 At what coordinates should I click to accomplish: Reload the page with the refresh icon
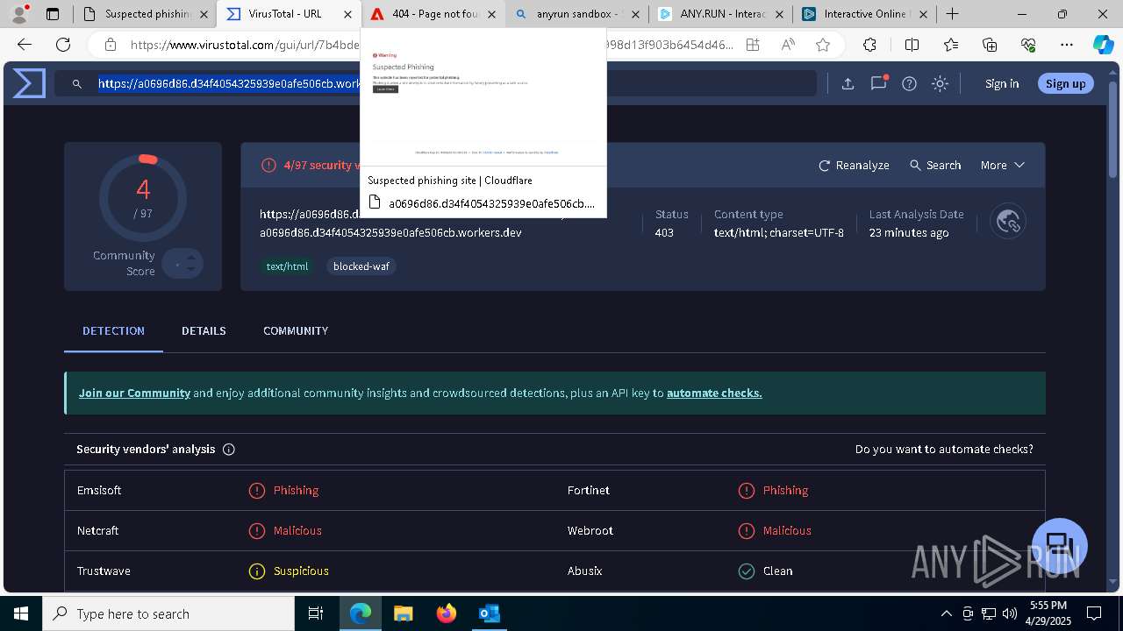(63, 45)
